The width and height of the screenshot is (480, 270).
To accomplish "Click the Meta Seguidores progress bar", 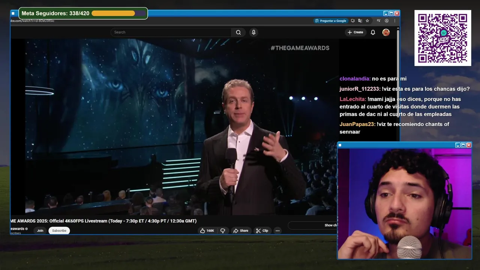I will click(x=118, y=13).
